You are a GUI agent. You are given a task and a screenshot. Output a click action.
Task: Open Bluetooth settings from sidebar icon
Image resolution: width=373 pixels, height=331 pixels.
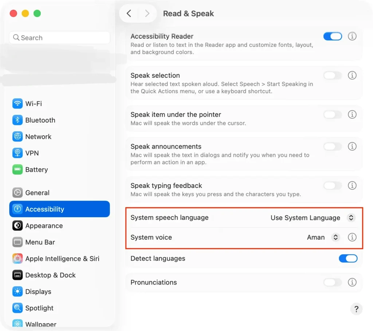(17, 120)
